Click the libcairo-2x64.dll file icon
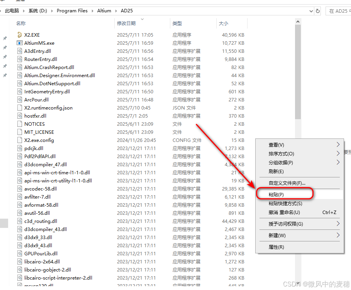Image resolution: width=351 pixels, height=290 pixels. point(20,261)
